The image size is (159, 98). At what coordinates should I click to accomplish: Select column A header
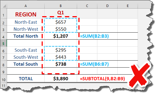[x=26, y=6]
